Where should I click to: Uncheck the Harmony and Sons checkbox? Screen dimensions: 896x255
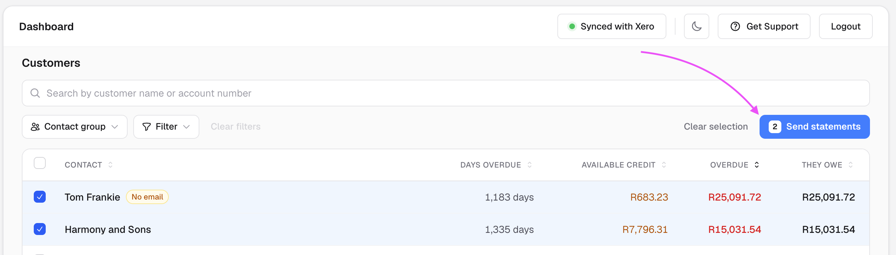pos(40,229)
